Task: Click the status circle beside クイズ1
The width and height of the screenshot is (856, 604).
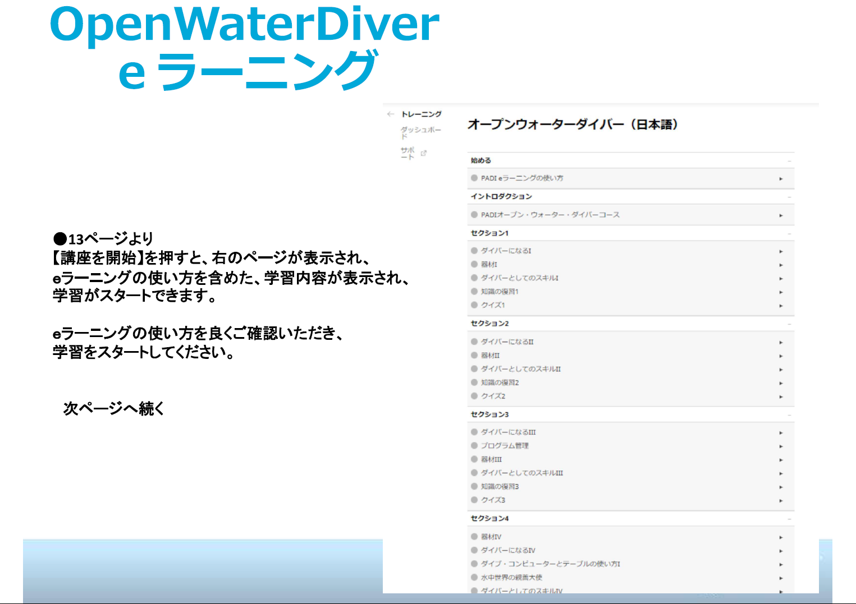Action: tap(474, 305)
